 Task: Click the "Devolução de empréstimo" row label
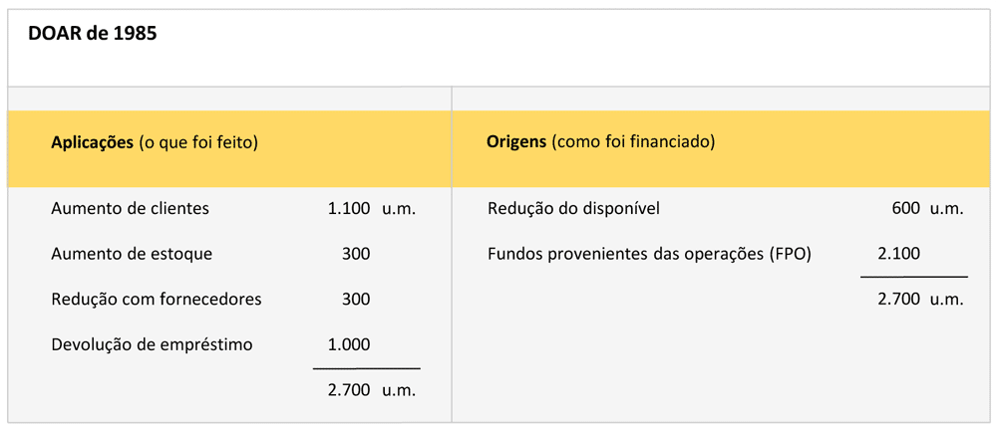click(152, 344)
